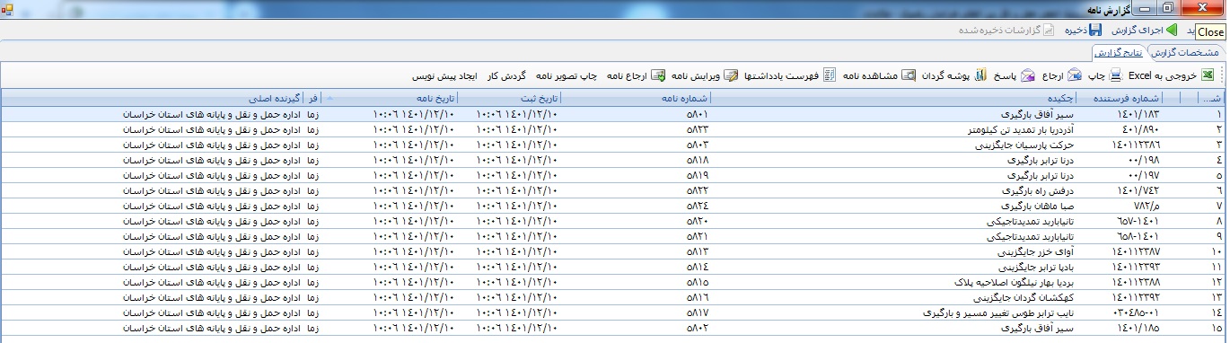Select row with sender number ۱٤۰۱/۱۸۵
Viewport: 1230px width, 343px height.
pyautogui.click(x=614, y=328)
